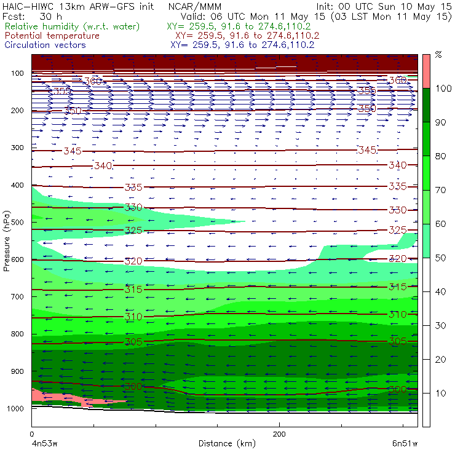
Task: Click the left '300' contour label near the surface
Action: tap(133, 387)
